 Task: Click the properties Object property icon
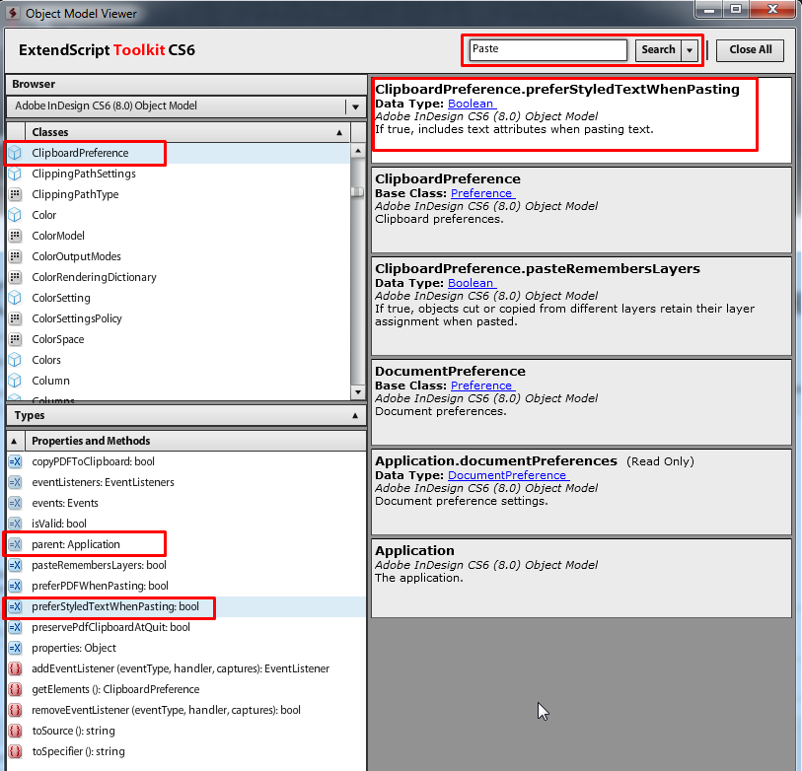(16, 648)
